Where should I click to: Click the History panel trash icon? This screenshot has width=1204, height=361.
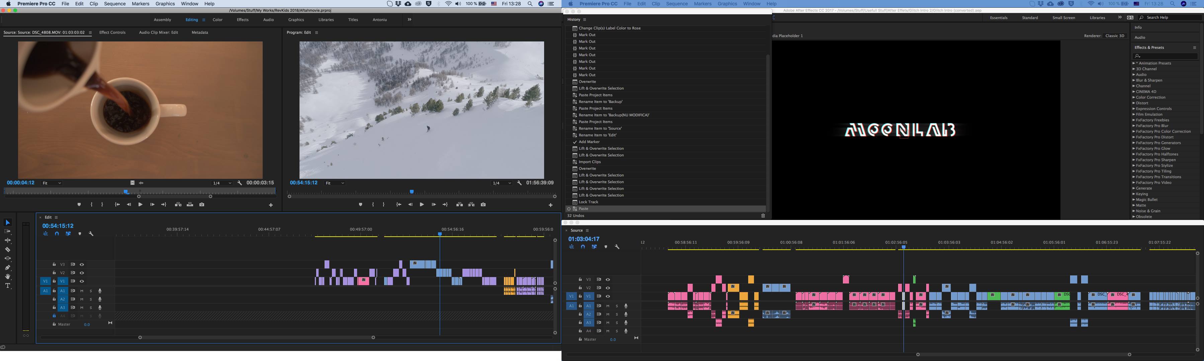click(x=763, y=216)
